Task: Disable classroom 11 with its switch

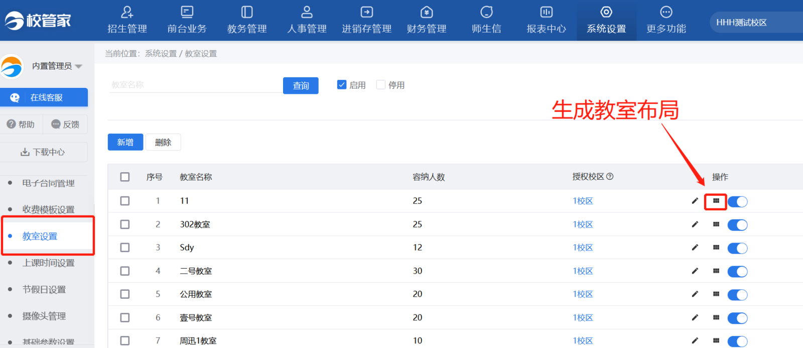Action: tap(738, 202)
